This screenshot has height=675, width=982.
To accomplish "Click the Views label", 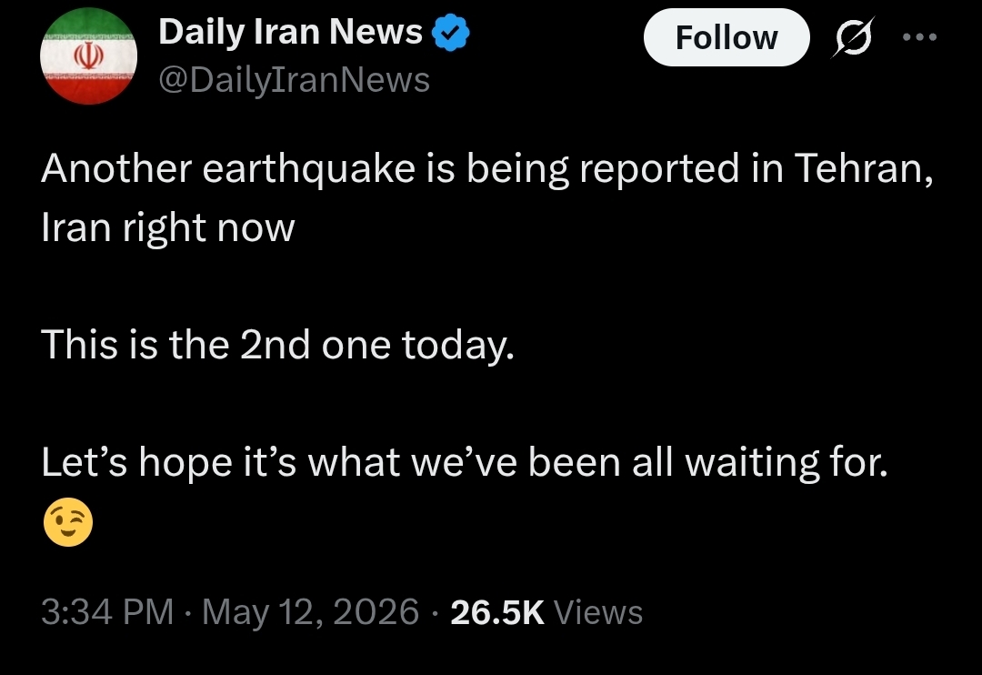I will [x=598, y=612].
